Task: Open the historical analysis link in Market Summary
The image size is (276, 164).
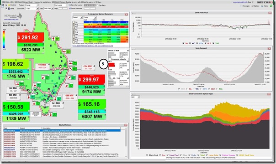Action: tap(93, 46)
